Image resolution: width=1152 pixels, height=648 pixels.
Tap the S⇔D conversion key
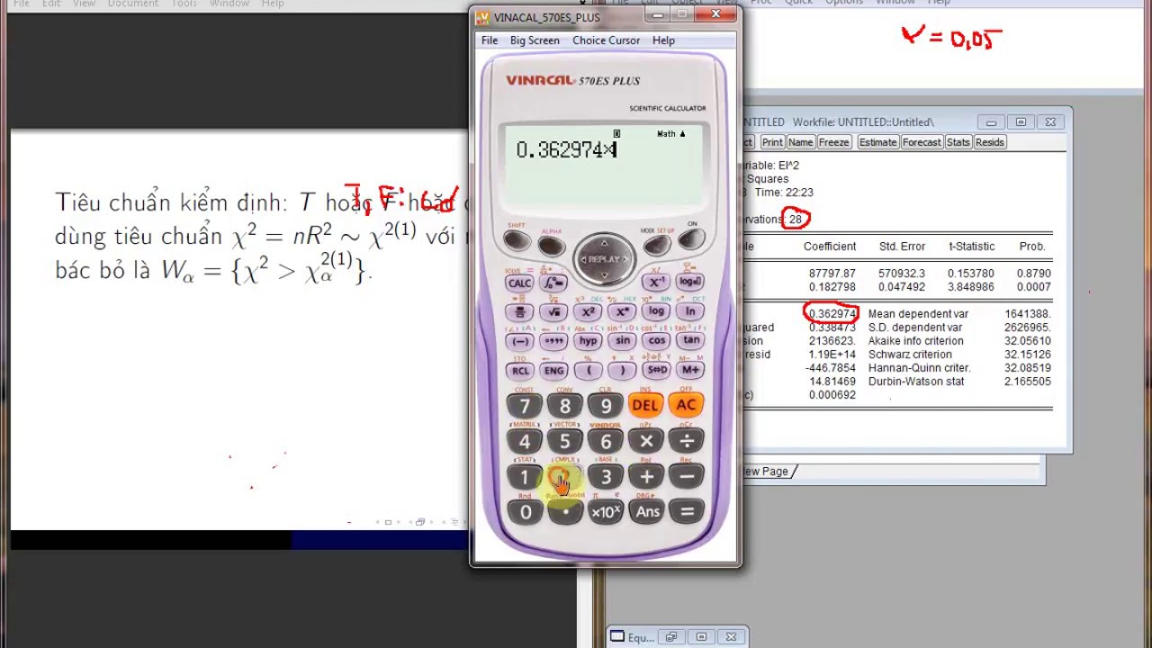[656, 370]
